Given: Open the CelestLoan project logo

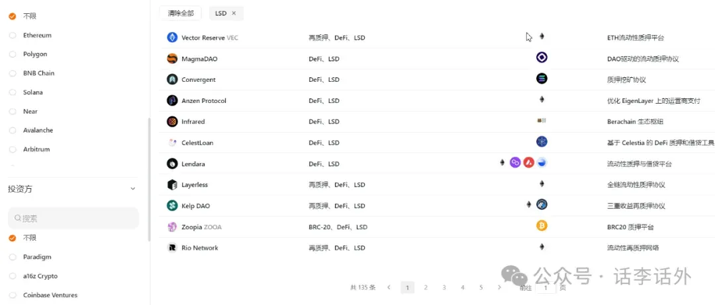Looking at the screenshot, I should [172, 143].
